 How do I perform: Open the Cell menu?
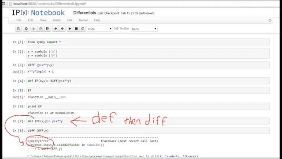(70, 20)
